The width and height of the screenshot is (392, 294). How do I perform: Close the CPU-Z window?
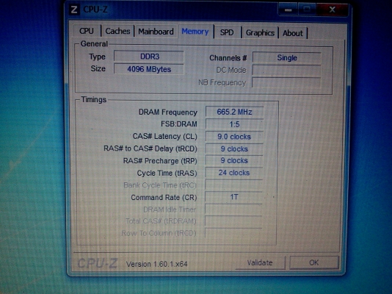click(x=333, y=10)
